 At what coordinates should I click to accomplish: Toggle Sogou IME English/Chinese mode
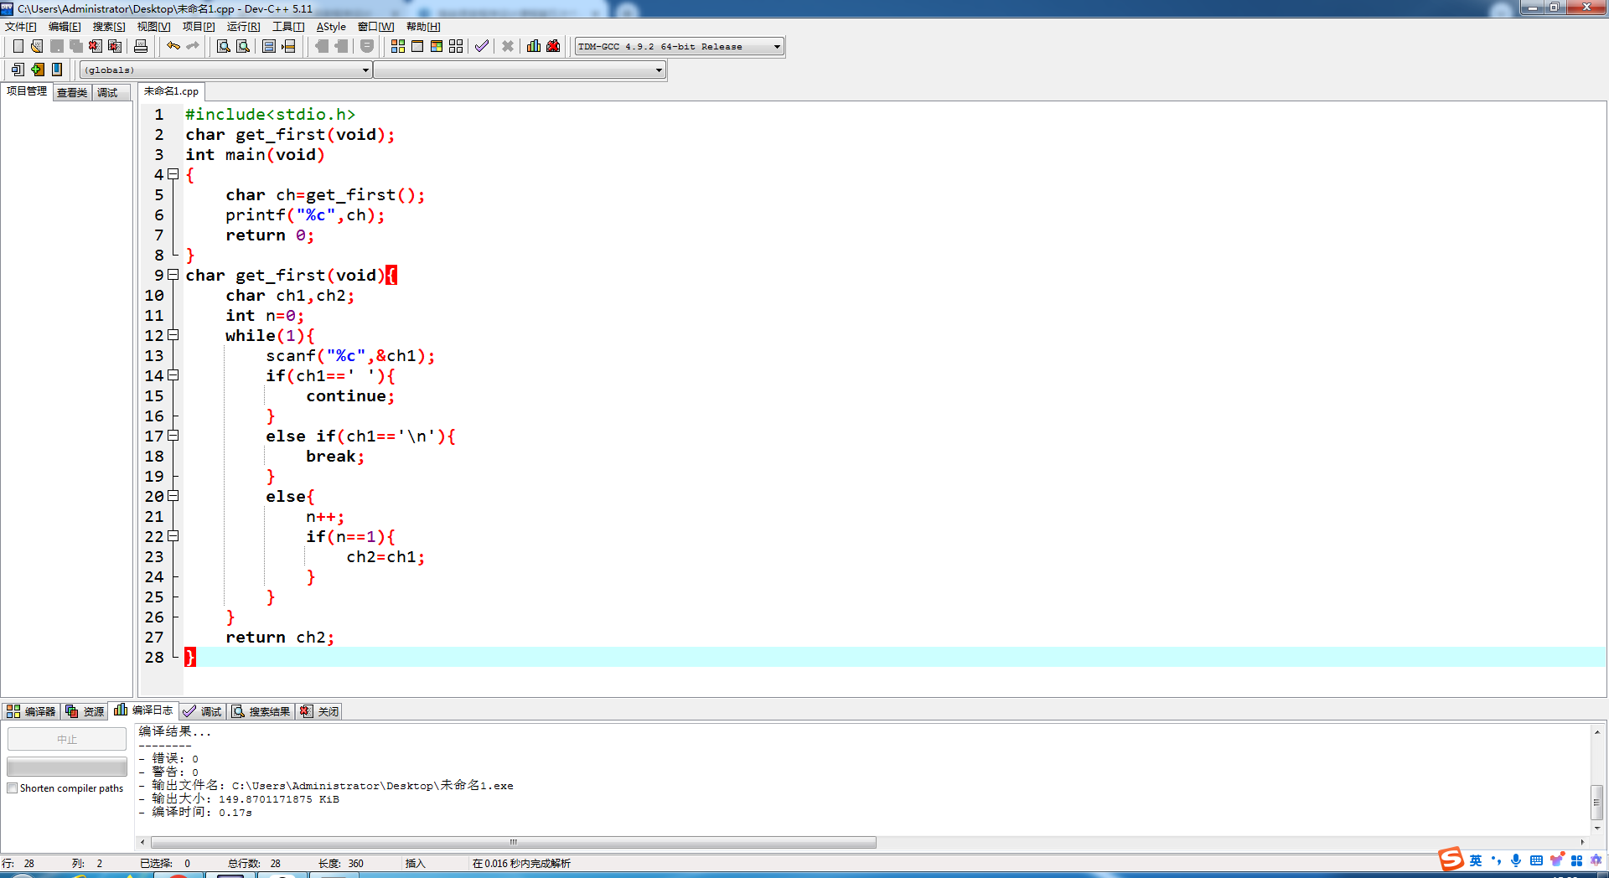point(1476,860)
